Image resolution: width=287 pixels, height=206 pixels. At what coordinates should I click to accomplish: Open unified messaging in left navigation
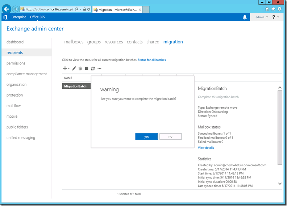point(21,138)
